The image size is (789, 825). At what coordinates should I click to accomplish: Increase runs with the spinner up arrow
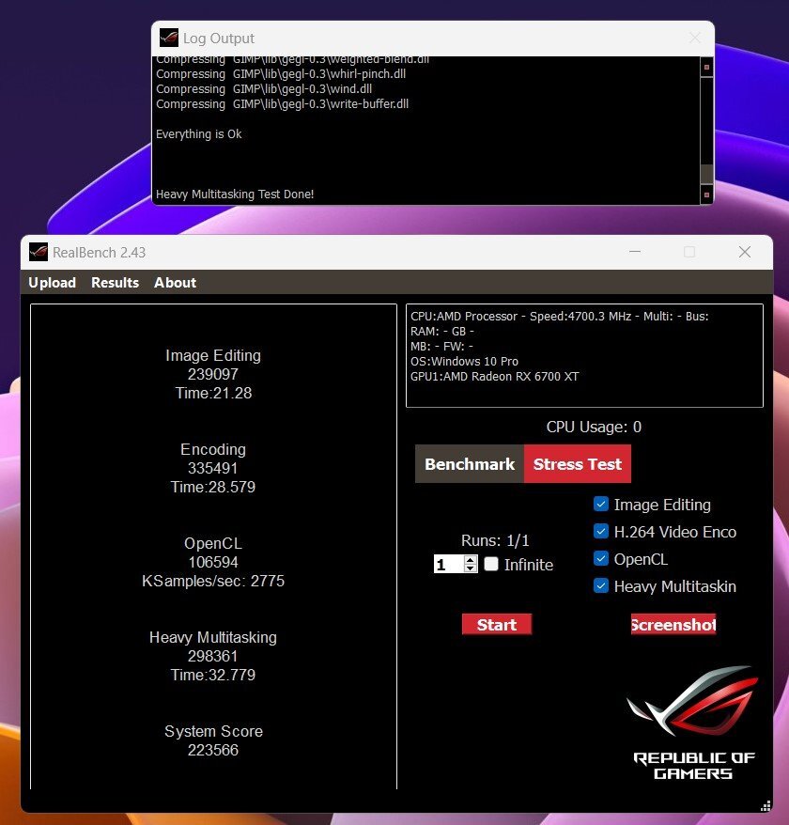tap(471, 560)
